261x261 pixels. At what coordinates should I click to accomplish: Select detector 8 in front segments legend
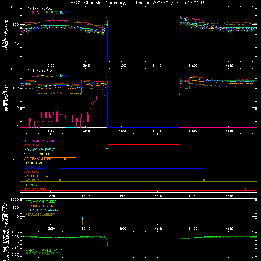pos(61,13)
